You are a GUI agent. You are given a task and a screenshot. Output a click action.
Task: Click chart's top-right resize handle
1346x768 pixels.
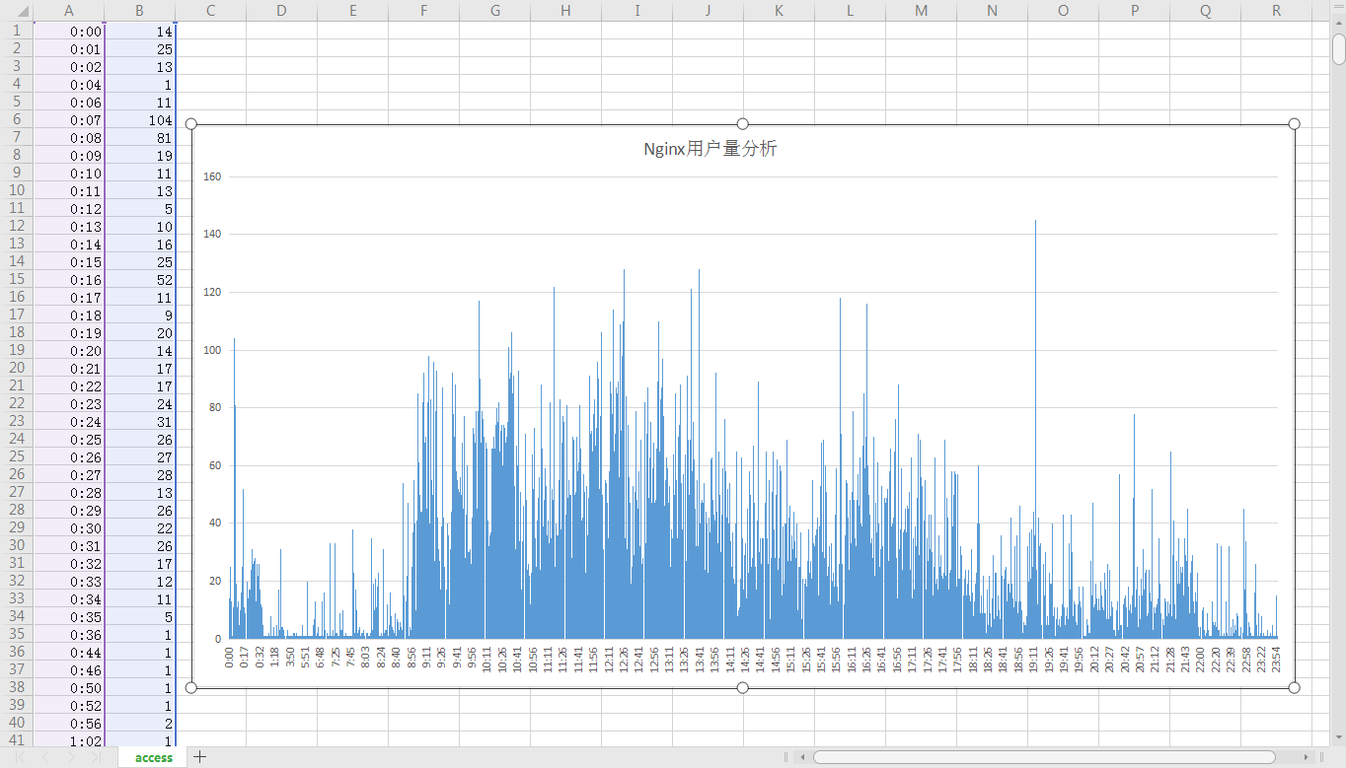click(1294, 124)
